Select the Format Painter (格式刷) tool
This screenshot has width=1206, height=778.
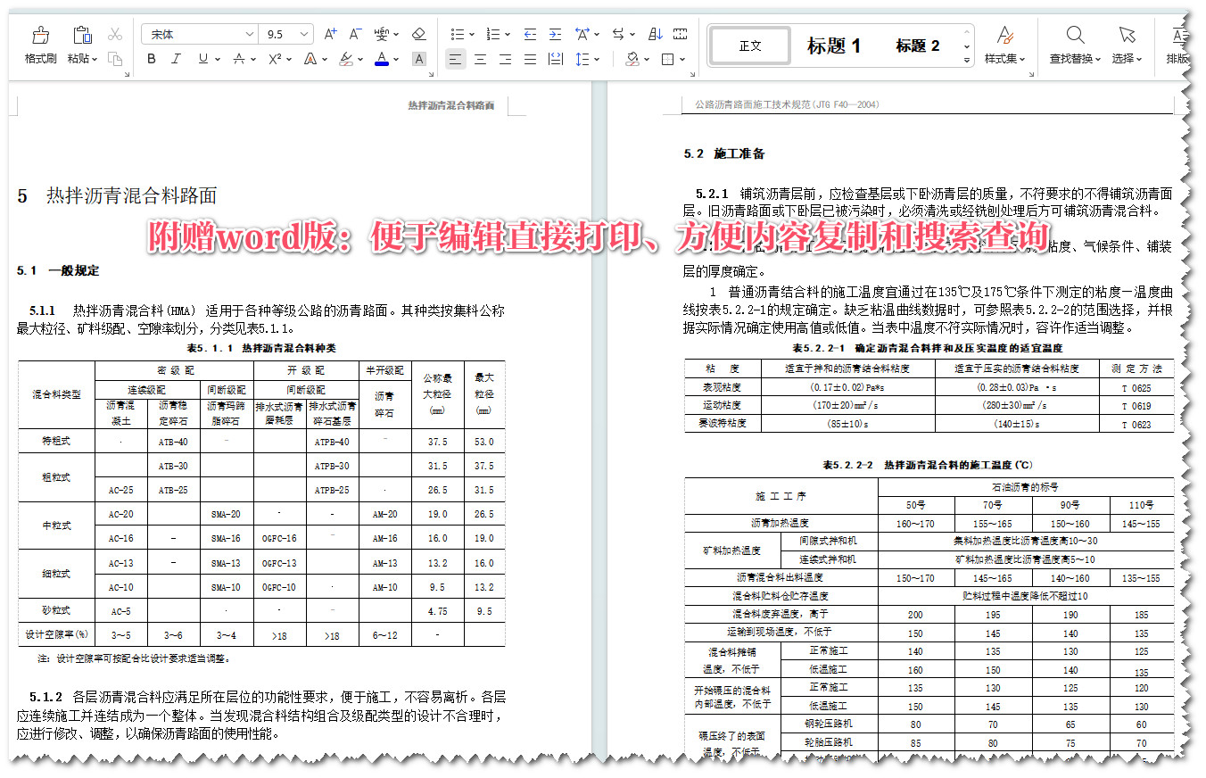40,40
